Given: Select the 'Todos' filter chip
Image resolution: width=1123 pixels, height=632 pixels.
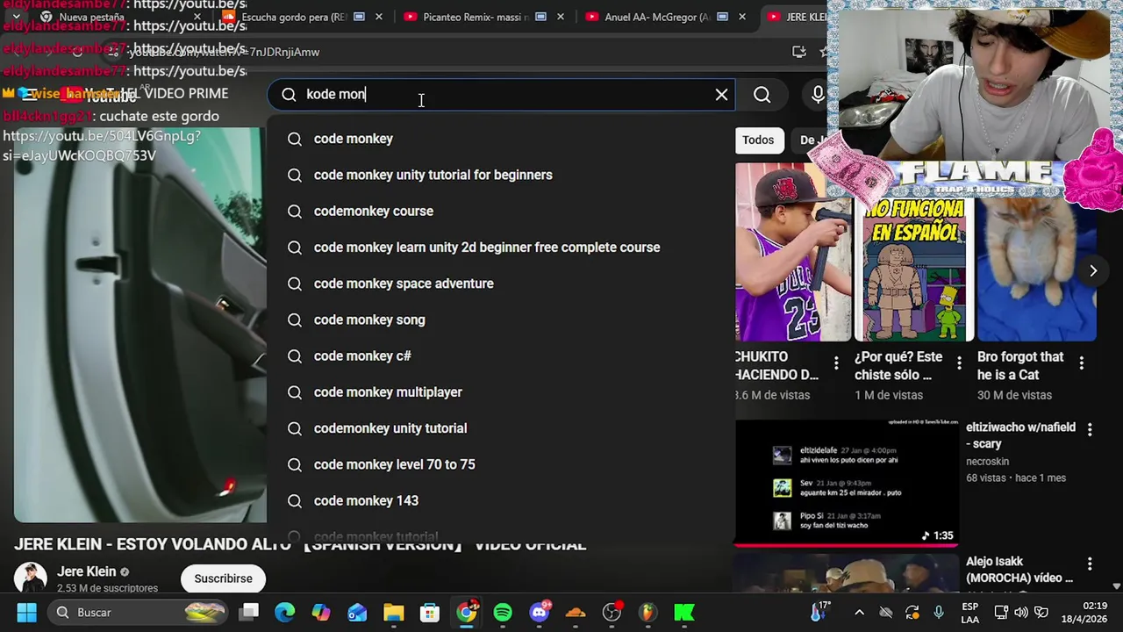Looking at the screenshot, I should (x=758, y=140).
